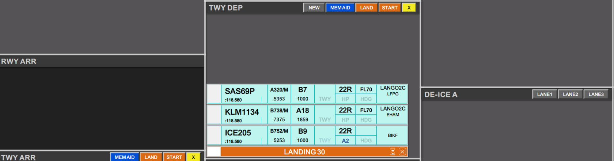Click aircraft type B738/M on KLM1134 strip

(279, 111)
